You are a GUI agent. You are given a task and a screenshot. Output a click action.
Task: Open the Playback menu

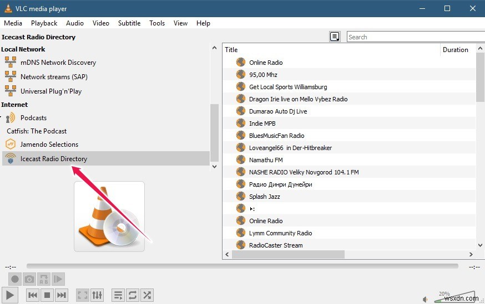pos(44,23)
